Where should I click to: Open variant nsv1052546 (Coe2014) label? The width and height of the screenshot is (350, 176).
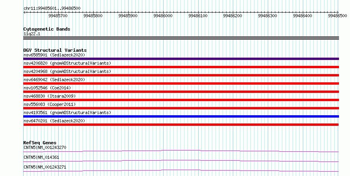[47, 88]
